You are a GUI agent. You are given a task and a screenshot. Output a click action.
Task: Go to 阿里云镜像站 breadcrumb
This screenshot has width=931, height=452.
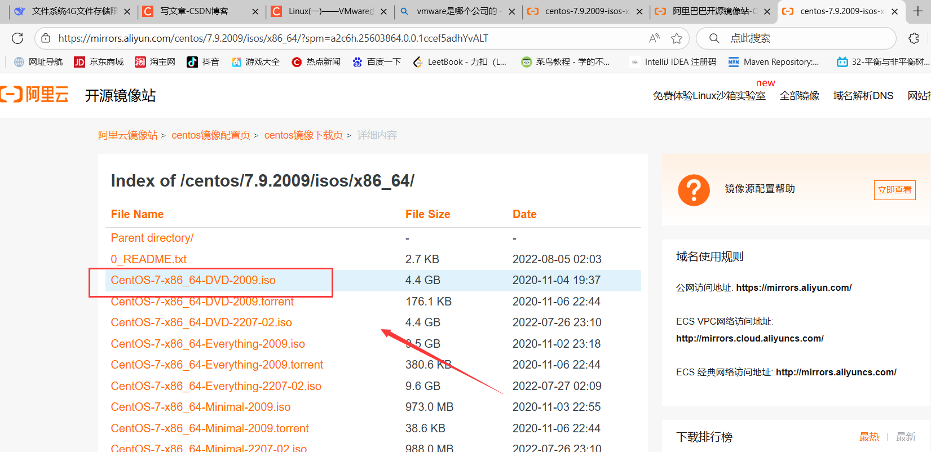click(x=128, y=135)
